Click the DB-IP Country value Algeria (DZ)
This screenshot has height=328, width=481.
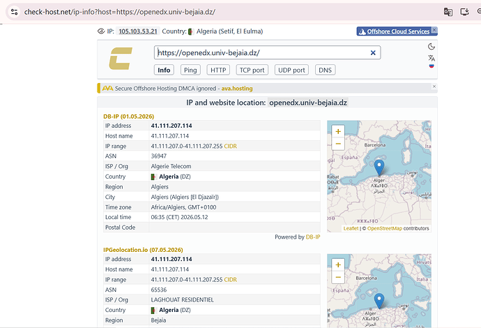[171, 177]
